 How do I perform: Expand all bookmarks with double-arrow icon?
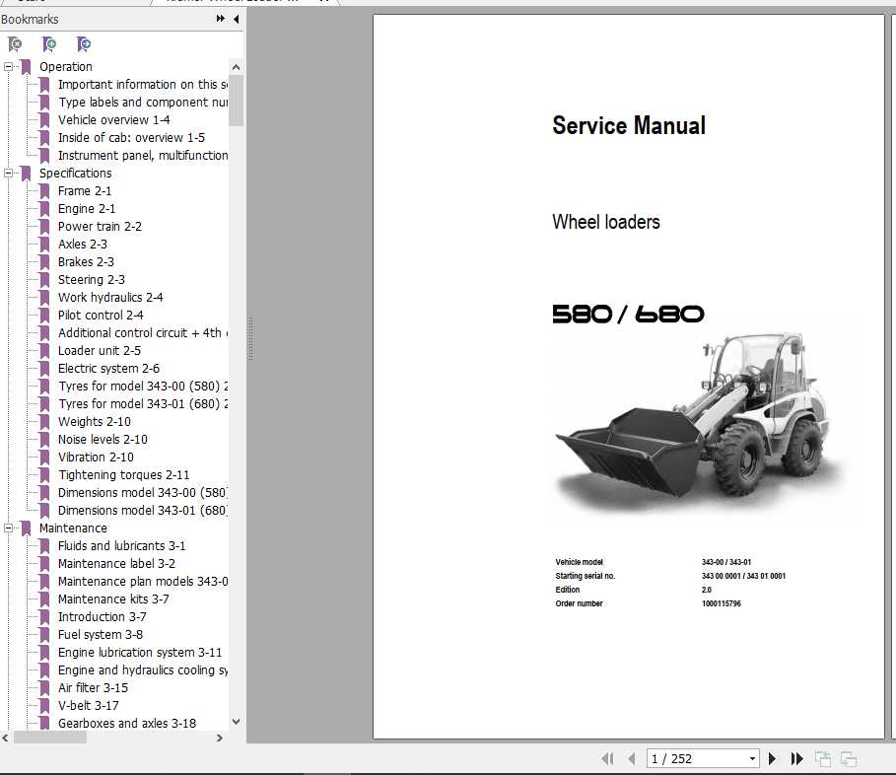(x=221, y=19)
